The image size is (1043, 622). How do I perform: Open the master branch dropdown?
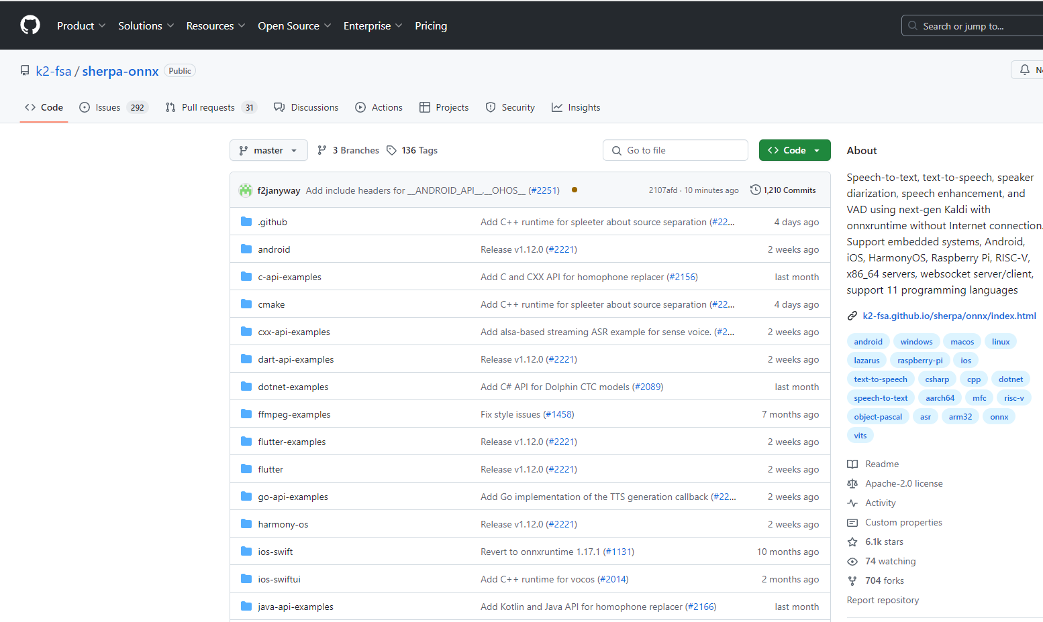point(268,150)
